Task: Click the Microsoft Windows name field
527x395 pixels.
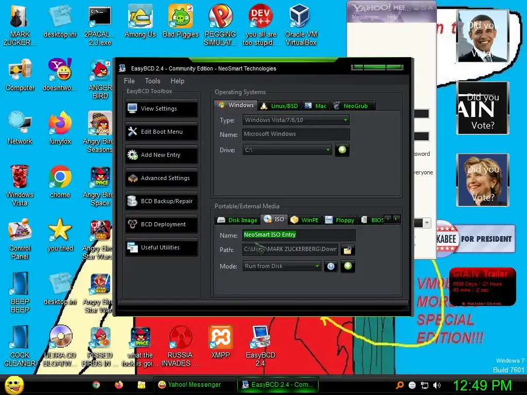Action: point(296,134)
